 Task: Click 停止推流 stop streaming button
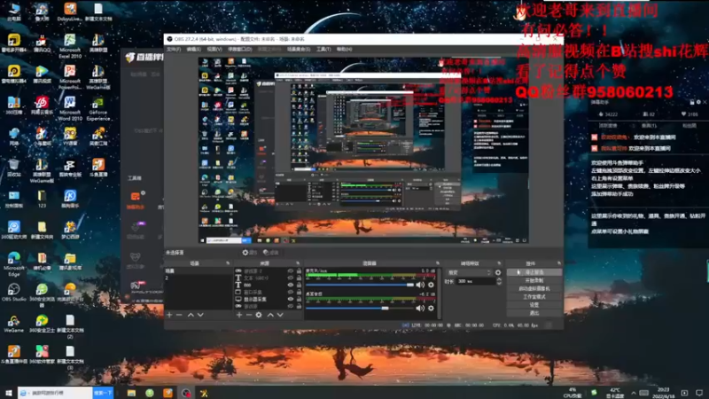coord(534,272)
